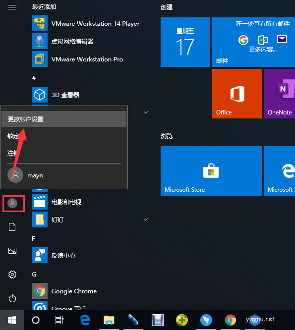Open Task View on taskbar

click(x=59, y=320)
